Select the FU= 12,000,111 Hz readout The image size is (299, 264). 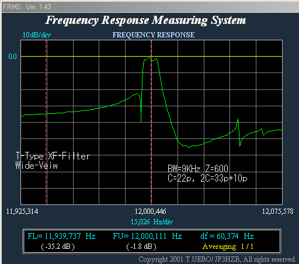tap(147, 236)
